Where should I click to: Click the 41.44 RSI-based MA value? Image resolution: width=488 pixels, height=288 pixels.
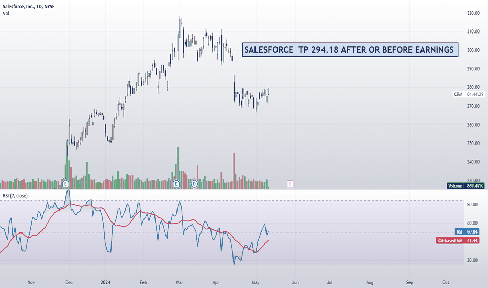(x=472, y=241)
